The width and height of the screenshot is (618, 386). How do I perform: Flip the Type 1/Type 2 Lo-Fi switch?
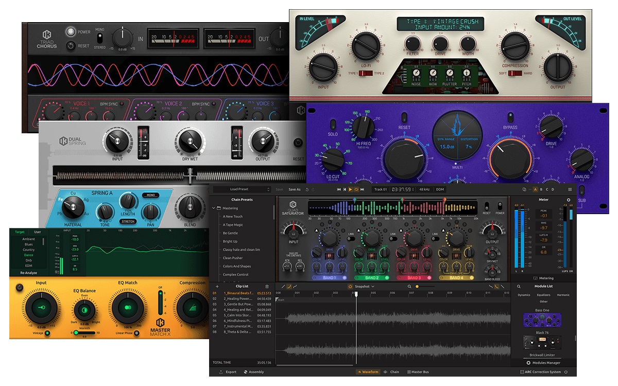(366, 74)
